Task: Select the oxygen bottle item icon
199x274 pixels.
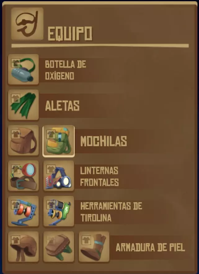Action: point(23,70)
